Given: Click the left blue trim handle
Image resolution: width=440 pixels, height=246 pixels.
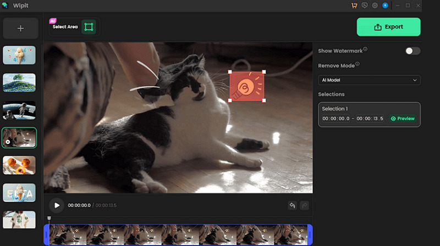Looking at the screenshot, I should pyautogui.click(x=47, y=235).
